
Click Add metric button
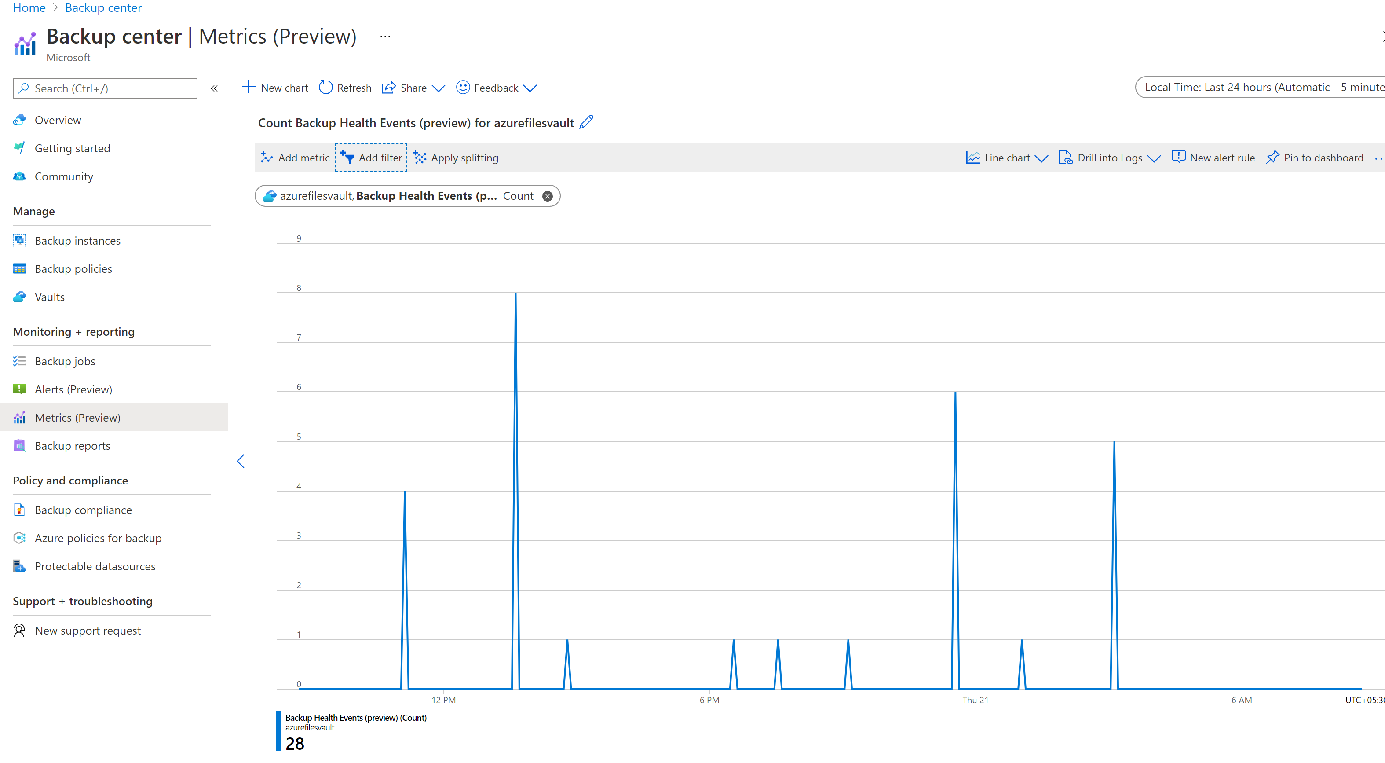click(x=295, y=158)
